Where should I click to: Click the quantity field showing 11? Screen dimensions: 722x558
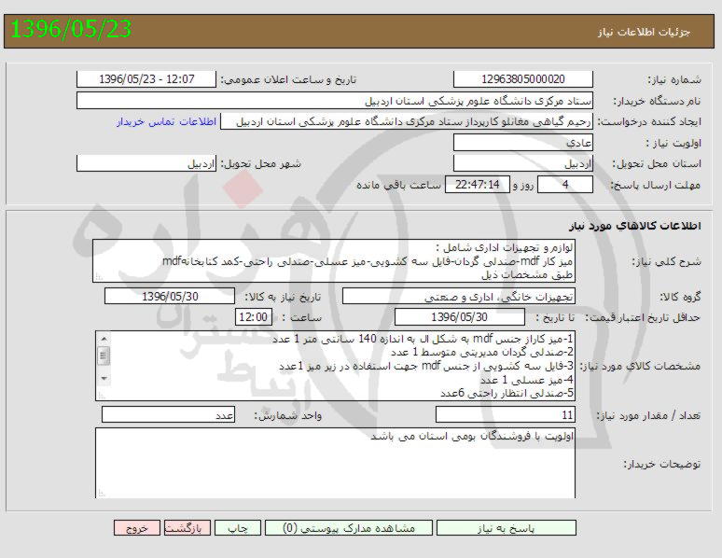pyautogui.click(x=506, y=414)
